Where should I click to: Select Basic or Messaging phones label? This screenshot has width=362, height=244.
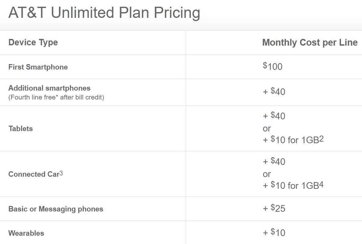(x=56, y=209)
